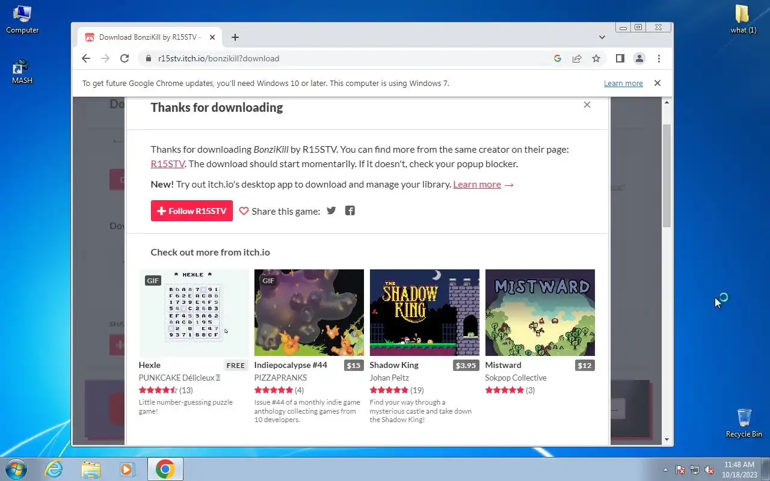This screenshot has width=770, height=481.
Task: Click the Mistward title link
Action: pyautogui.click(x=504, y=365)
